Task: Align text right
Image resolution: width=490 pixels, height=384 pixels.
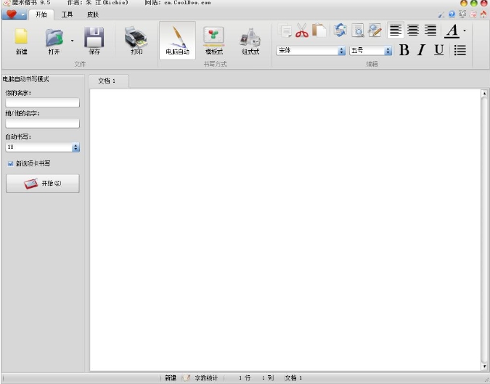Action: pyautogui.click(x=430, y=30)
